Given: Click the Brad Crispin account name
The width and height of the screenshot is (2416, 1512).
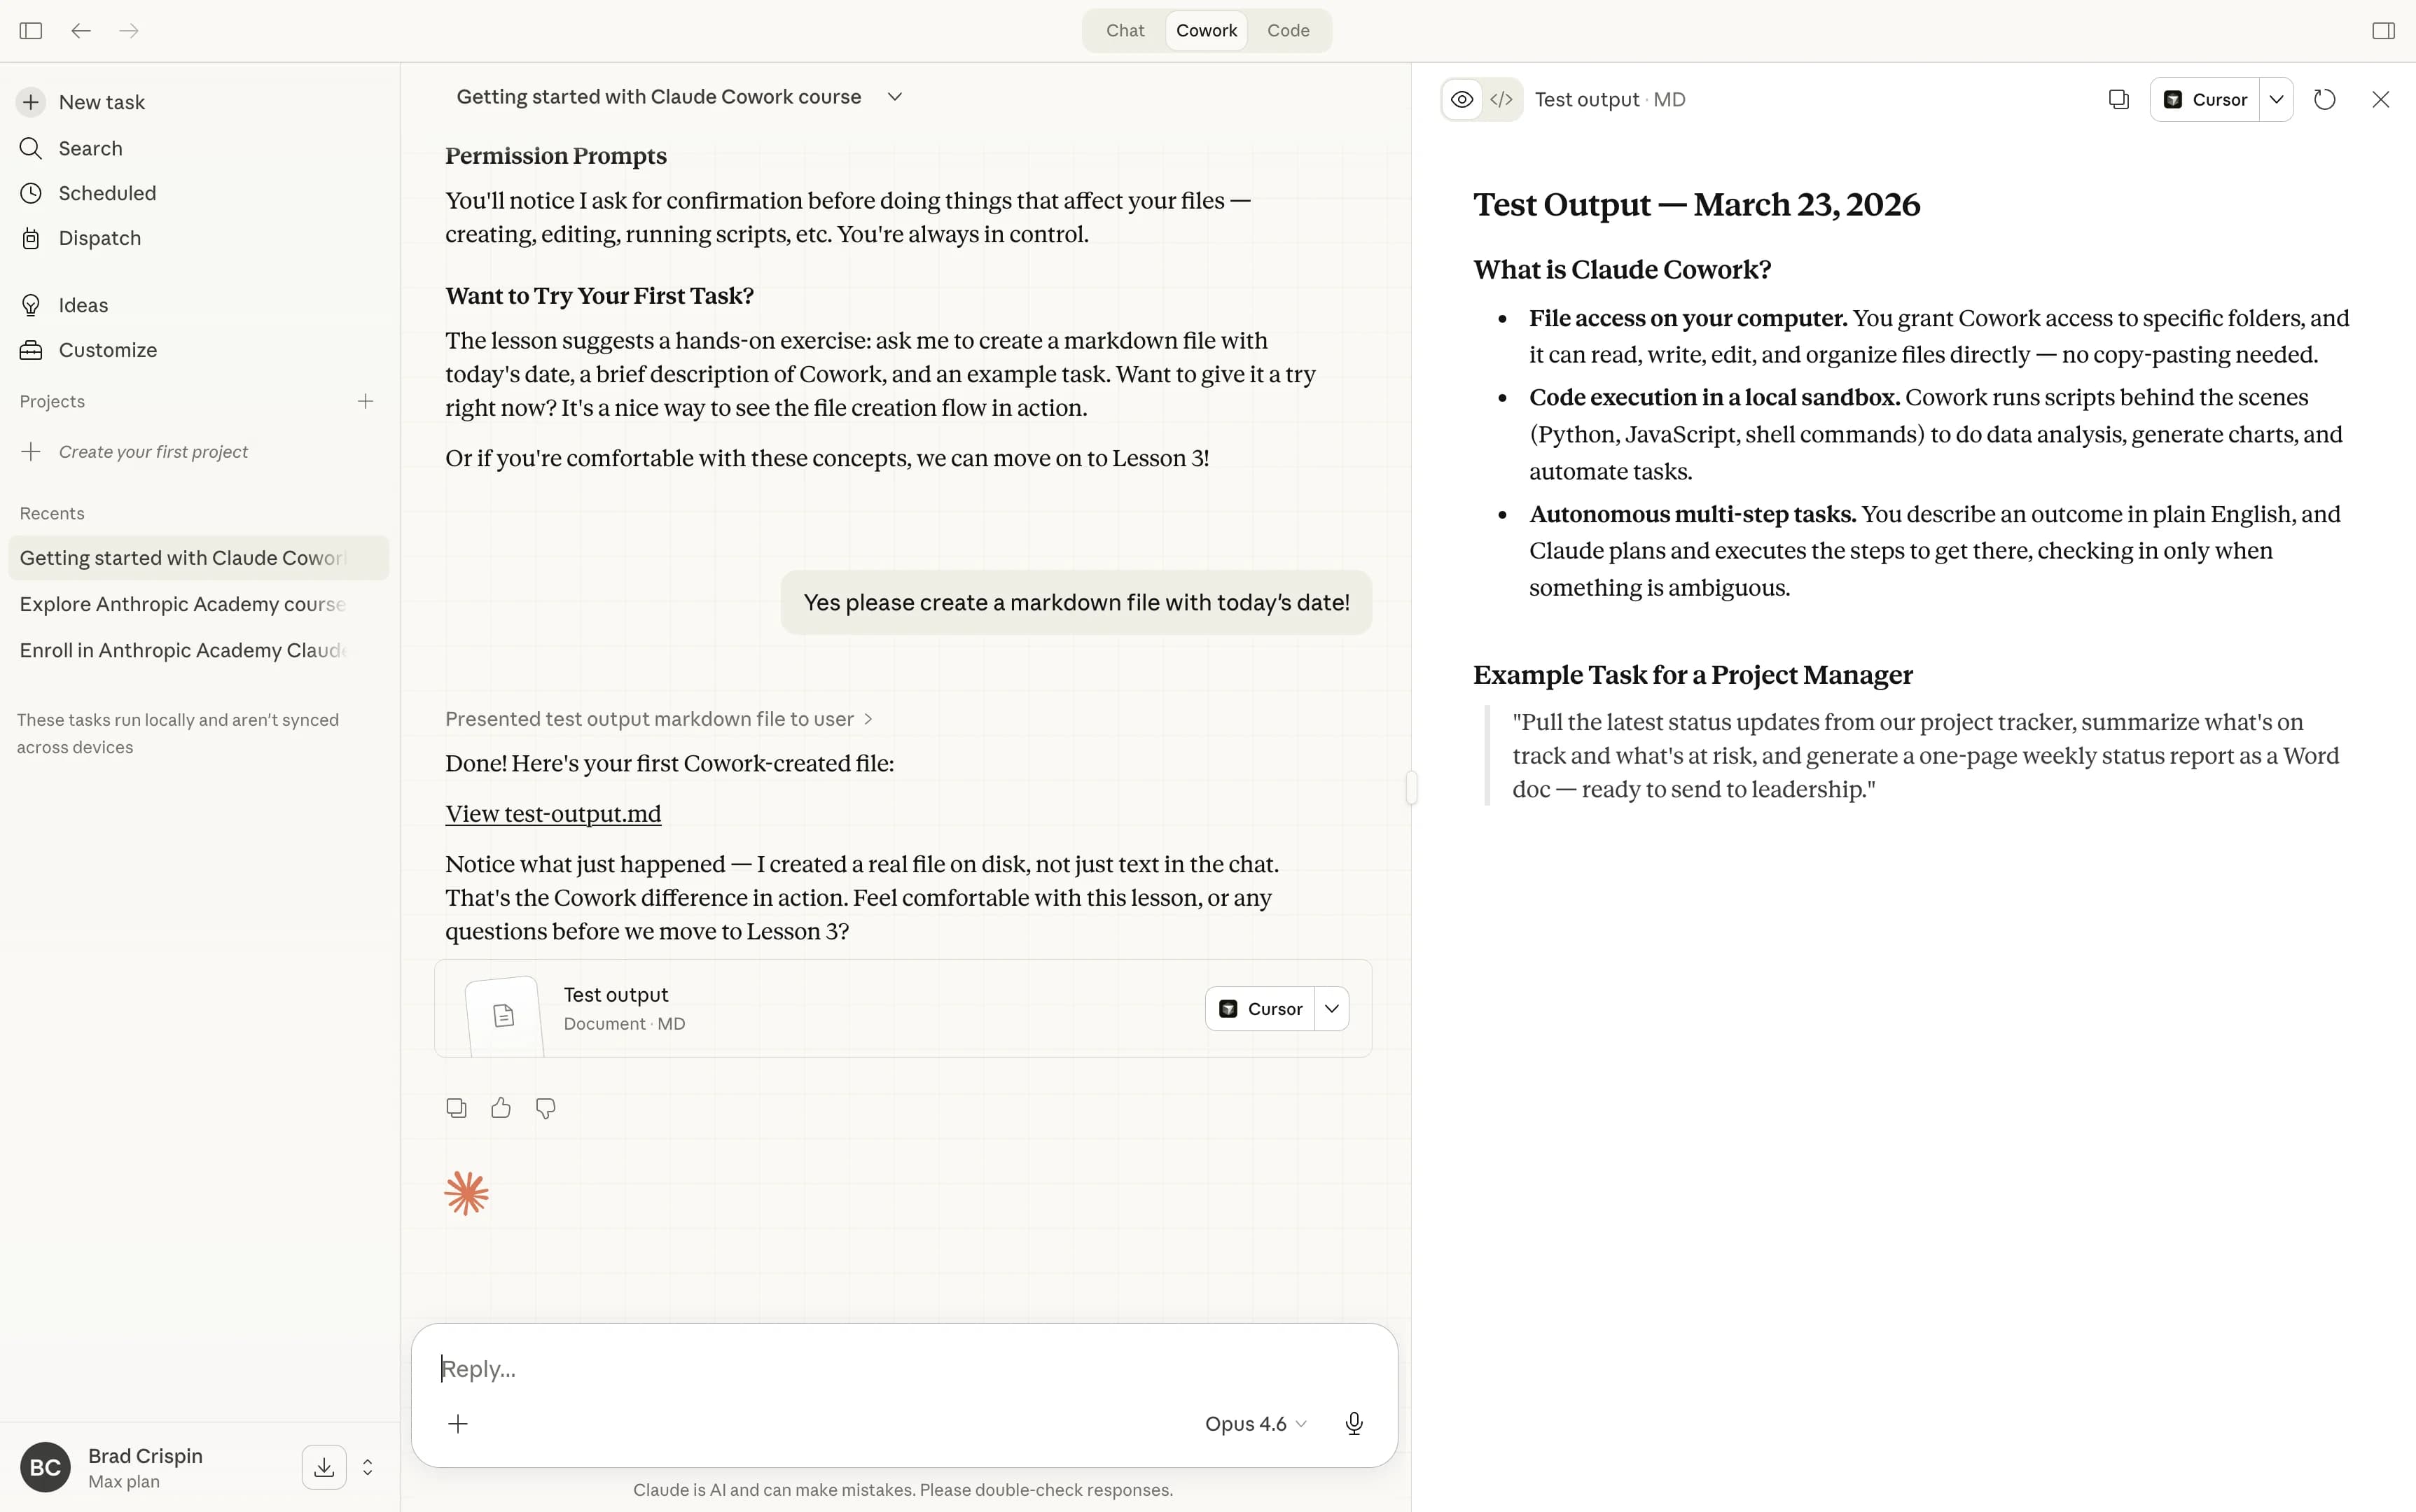Looking at the screenshot, I should [145, 1455].
